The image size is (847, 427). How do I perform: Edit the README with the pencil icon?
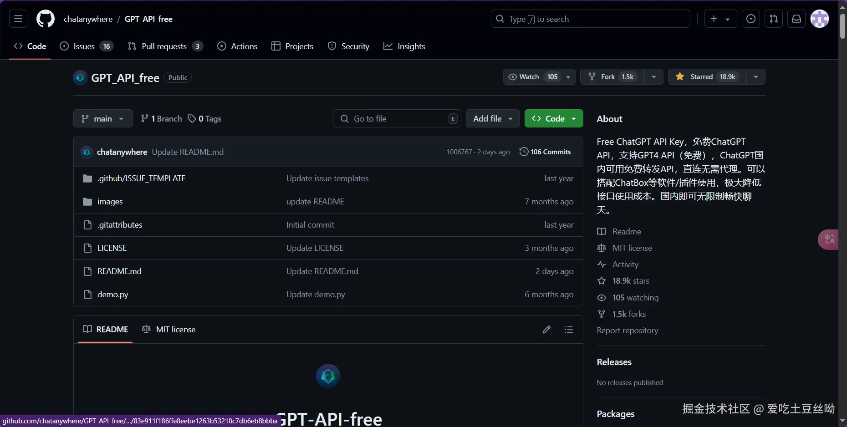pos(546,330)
